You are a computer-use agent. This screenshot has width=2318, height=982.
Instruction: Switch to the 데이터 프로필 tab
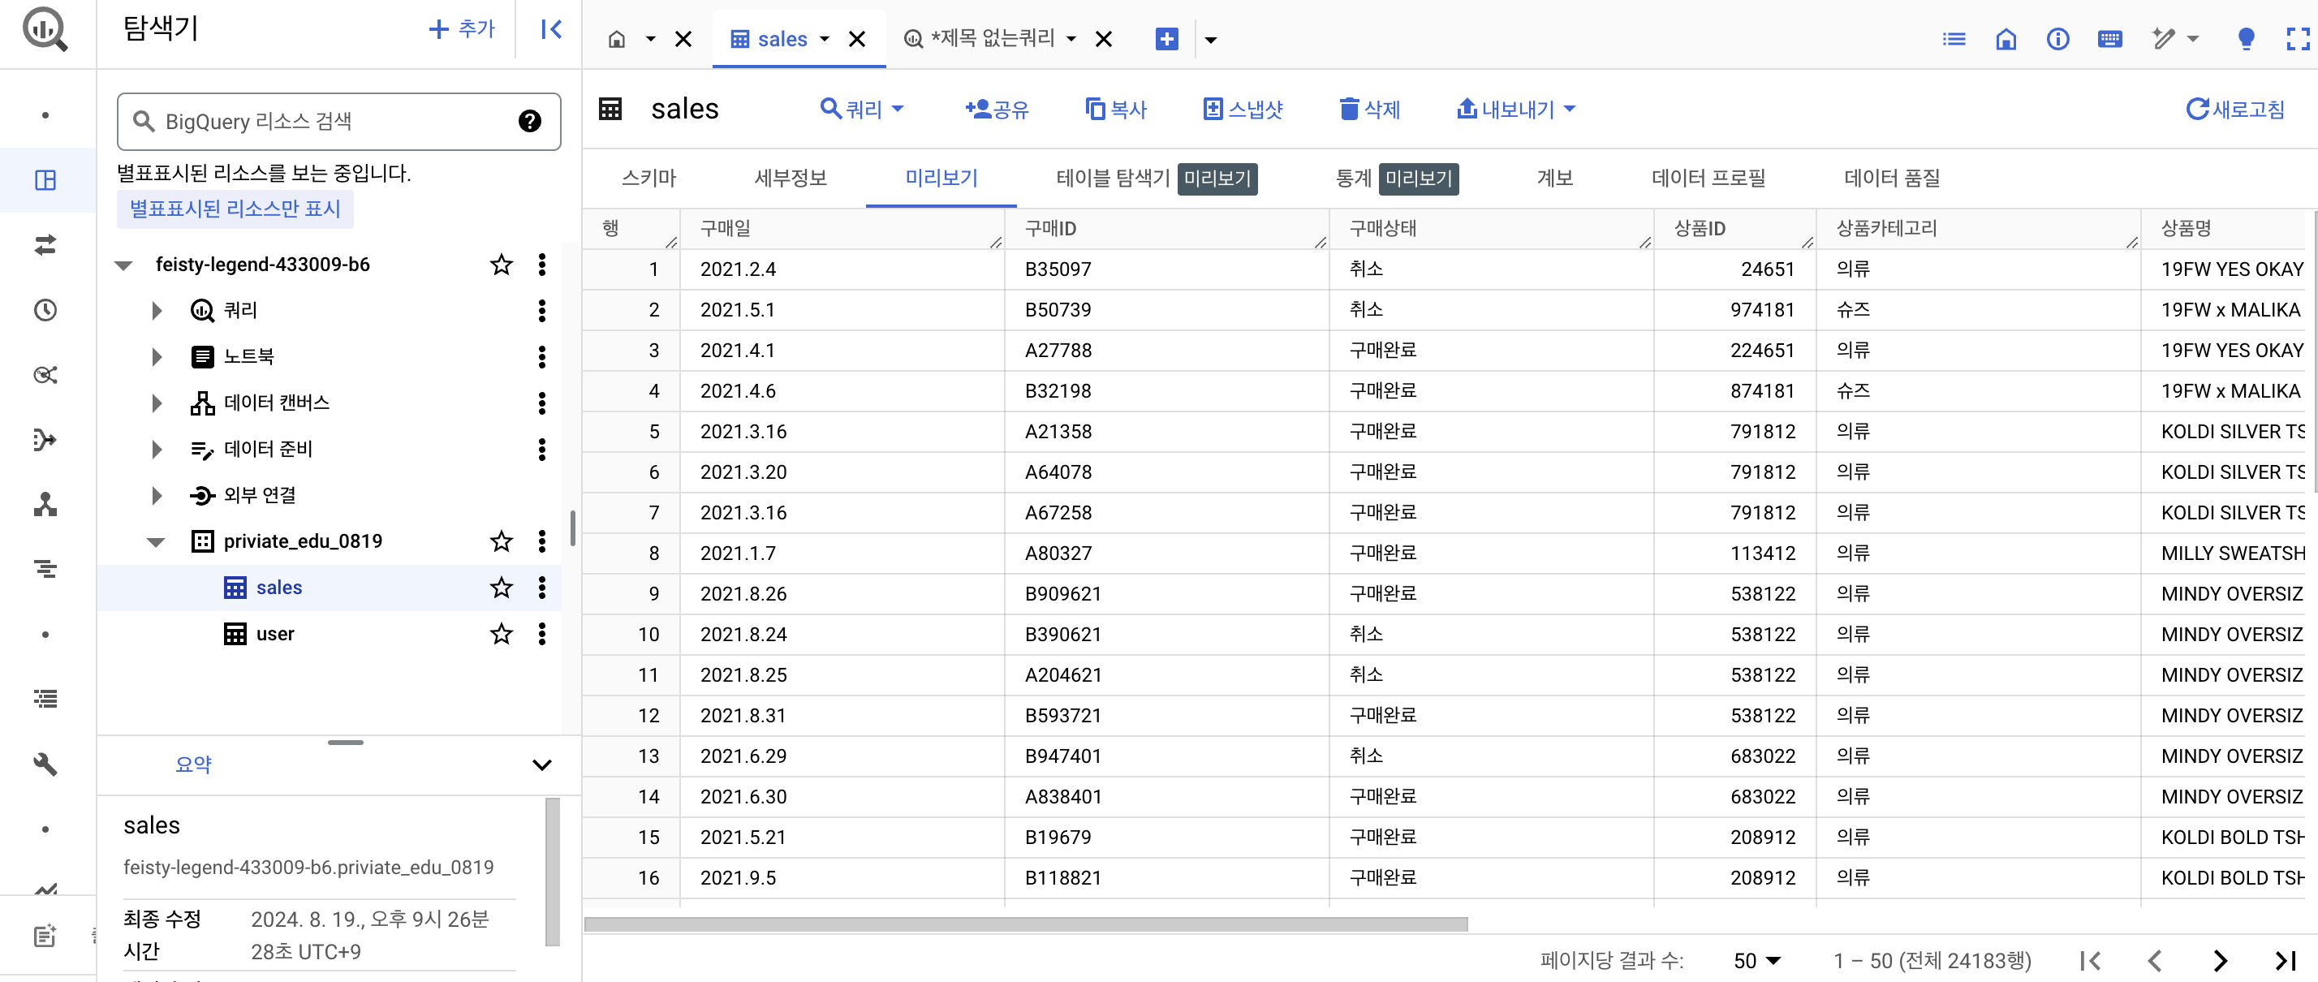(1708, 177)
